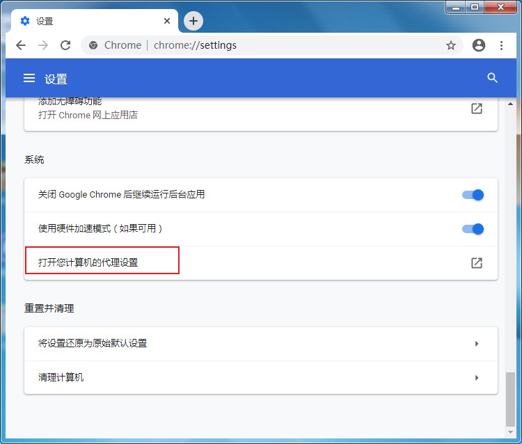Click external link icon for 代理设置 row

tap(477, 263)
